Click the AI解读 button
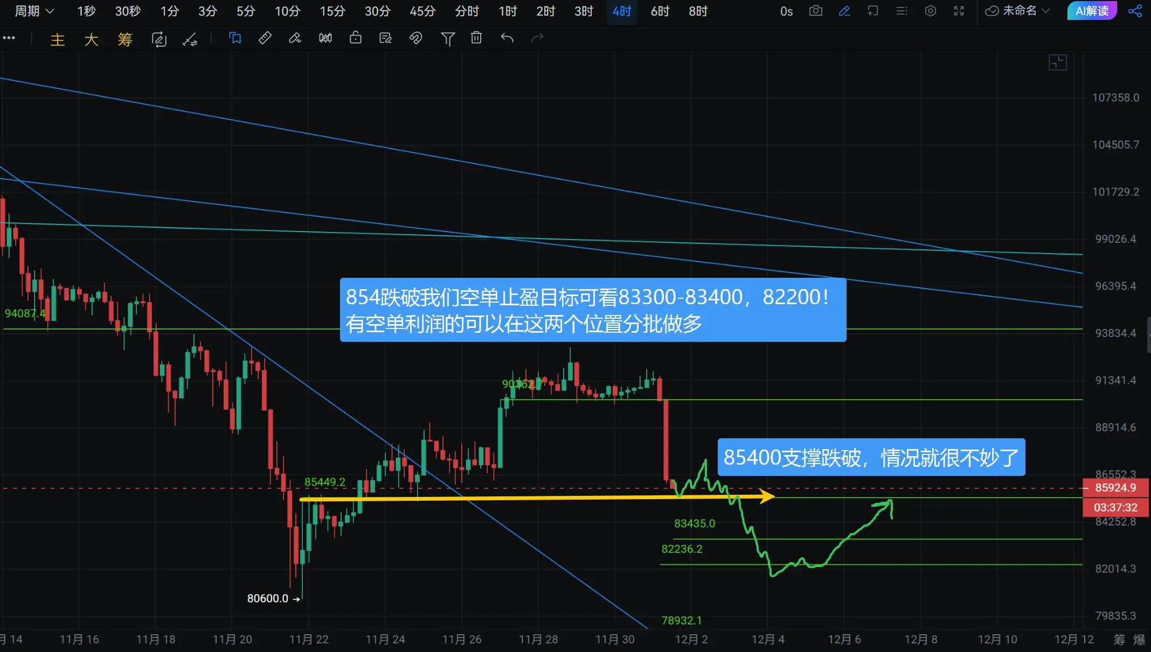This screenshot has height=652, width=1151. click(1092, 11)
